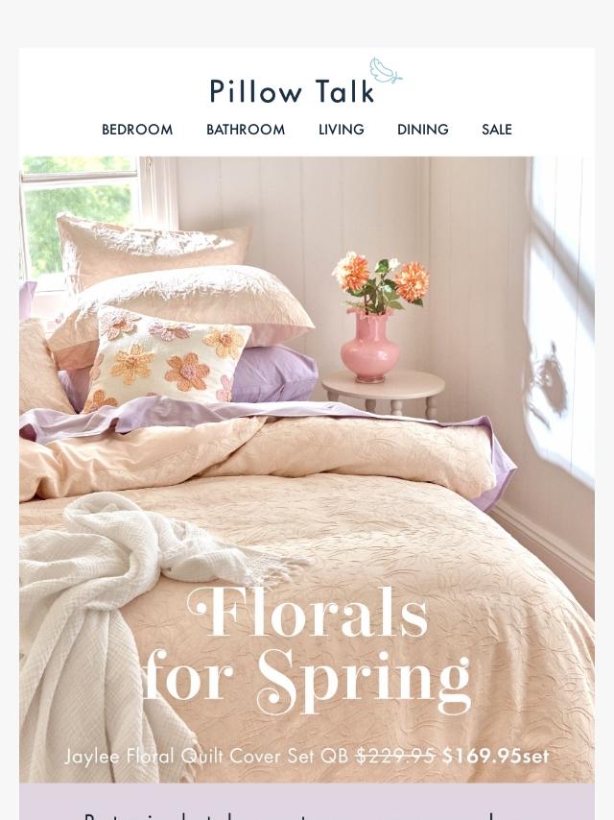Click the $169.95 sale price
Image resolution: width=614 pixels, height=820 pixels.
click(495, 757)
